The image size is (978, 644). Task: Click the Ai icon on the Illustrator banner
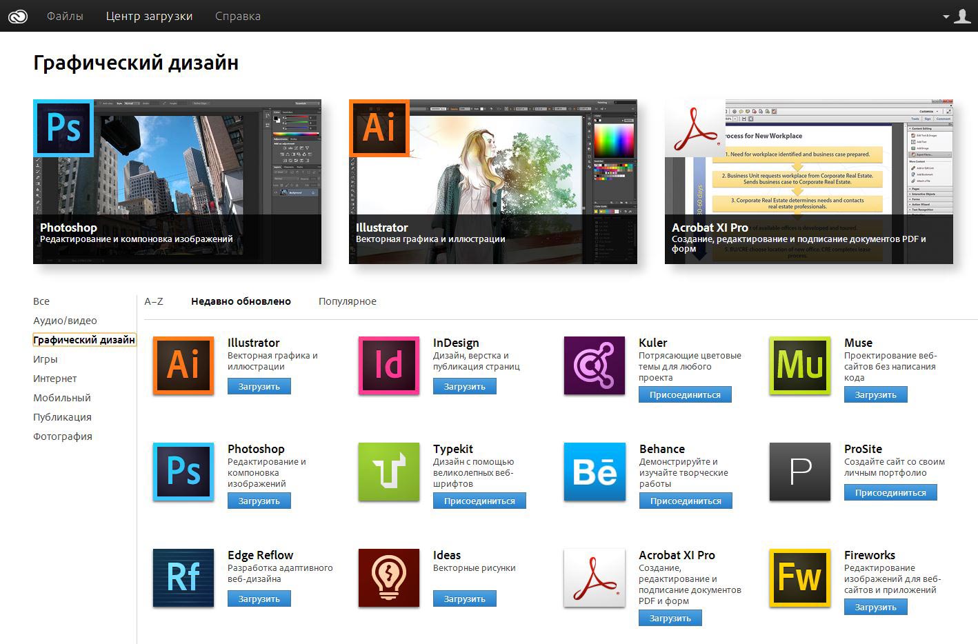click(x=379, y=129)
